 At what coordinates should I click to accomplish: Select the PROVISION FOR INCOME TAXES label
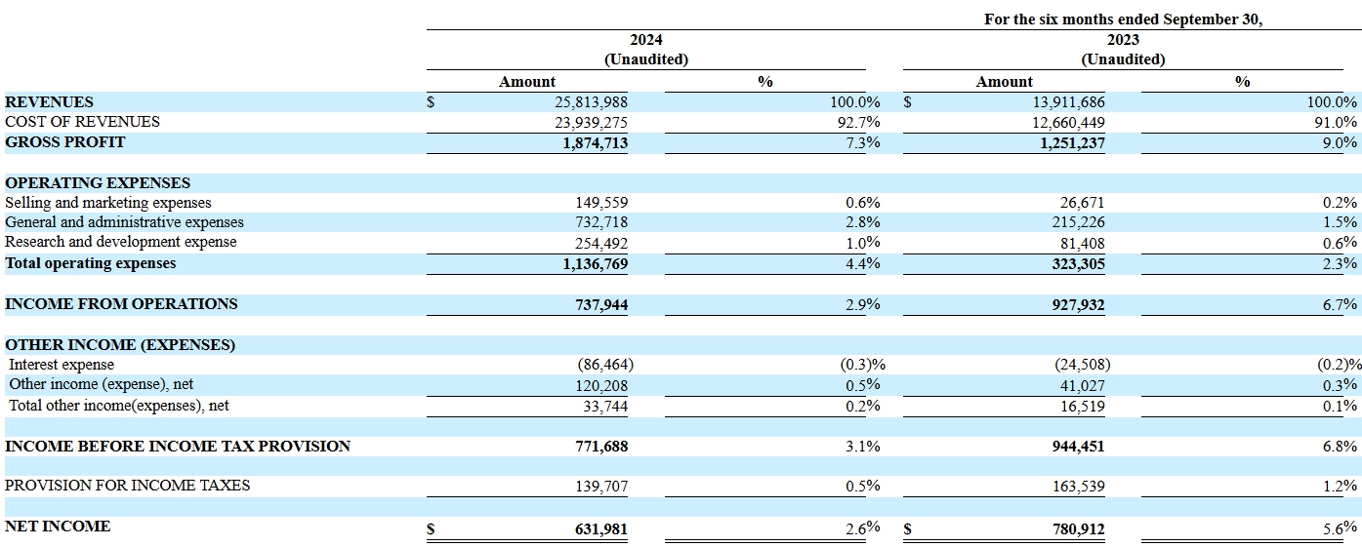[128, 486]
